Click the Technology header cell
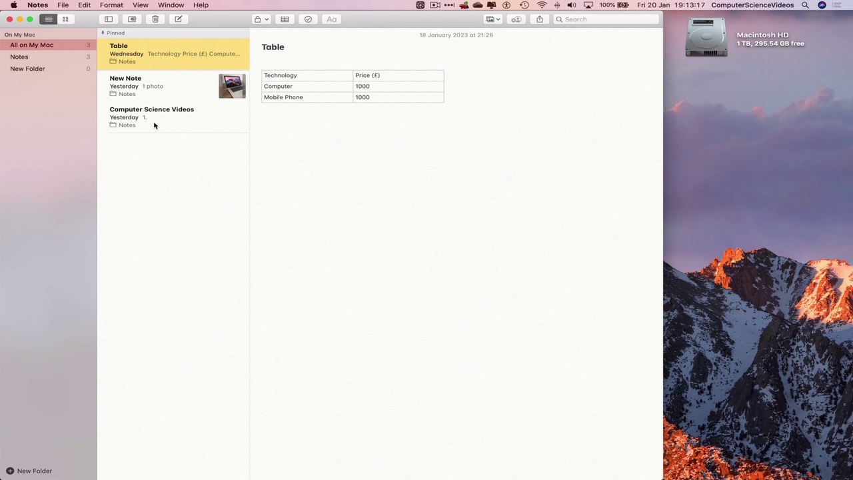853x480 pixels. point(307,75)
